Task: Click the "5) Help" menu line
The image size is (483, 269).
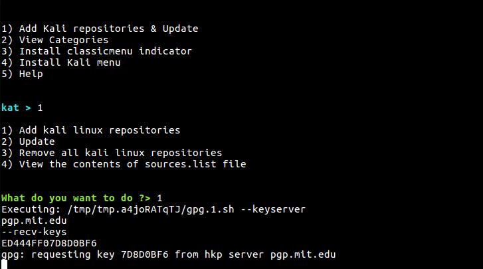Action: [22, 74]
